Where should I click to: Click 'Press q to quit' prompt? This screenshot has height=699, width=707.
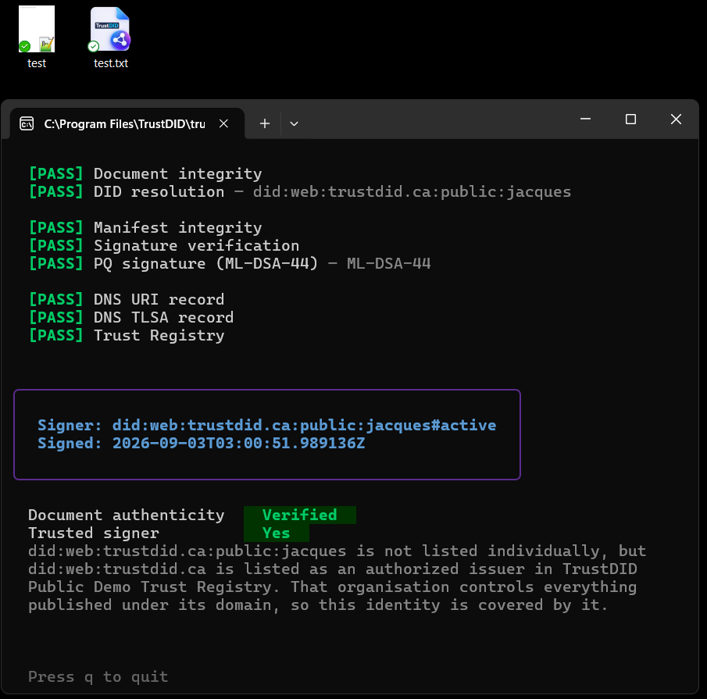click(98, 677)
